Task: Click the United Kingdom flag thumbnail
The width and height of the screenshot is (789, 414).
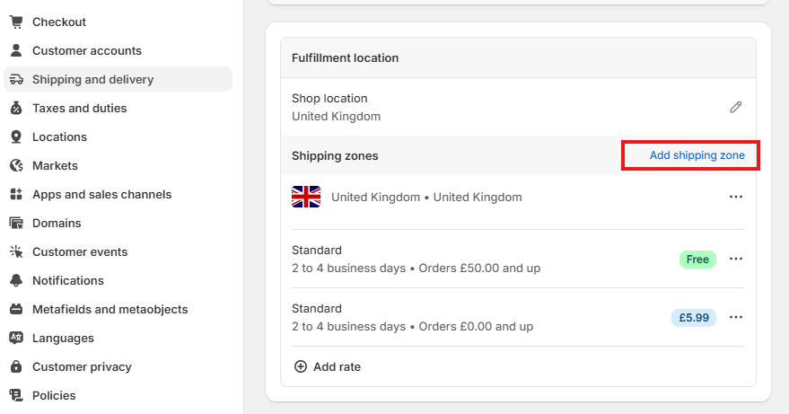Action: click(x=306, y=197)
